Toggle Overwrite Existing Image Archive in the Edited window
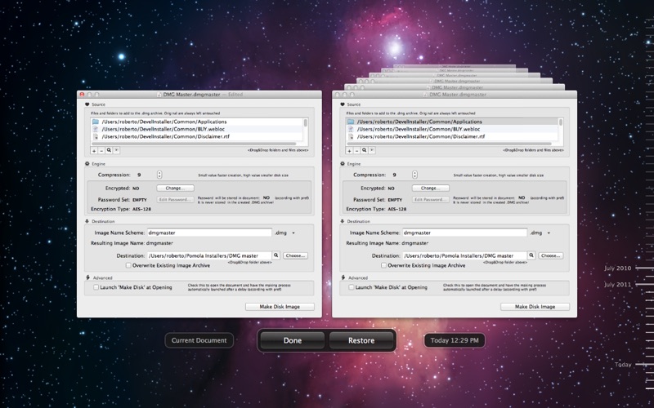654x408 pixels. [128, 265]
